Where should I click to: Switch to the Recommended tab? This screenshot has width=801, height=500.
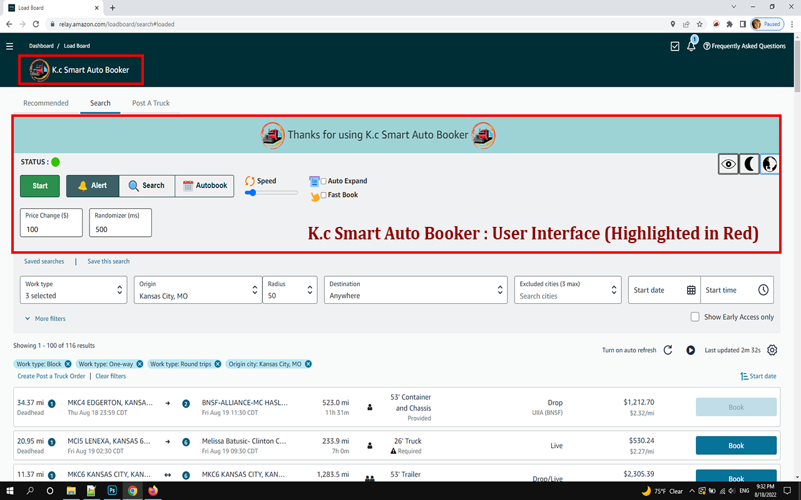point(46,103)
